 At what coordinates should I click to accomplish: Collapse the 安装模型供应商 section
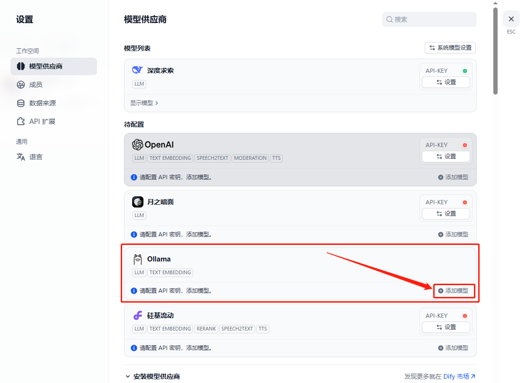pos(152,377)
